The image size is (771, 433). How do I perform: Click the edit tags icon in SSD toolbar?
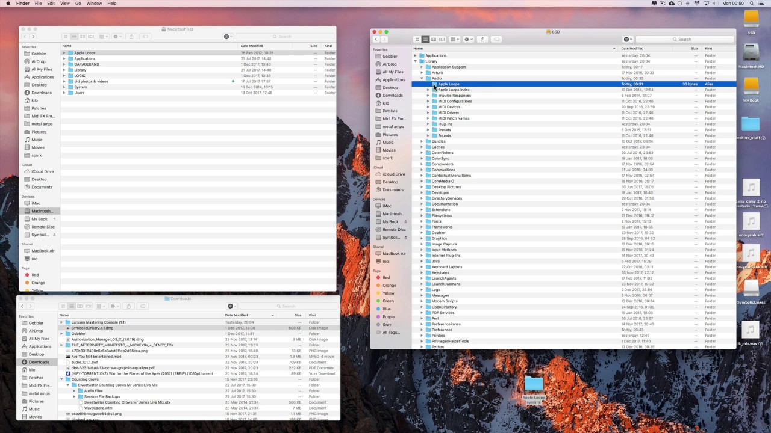496,40
